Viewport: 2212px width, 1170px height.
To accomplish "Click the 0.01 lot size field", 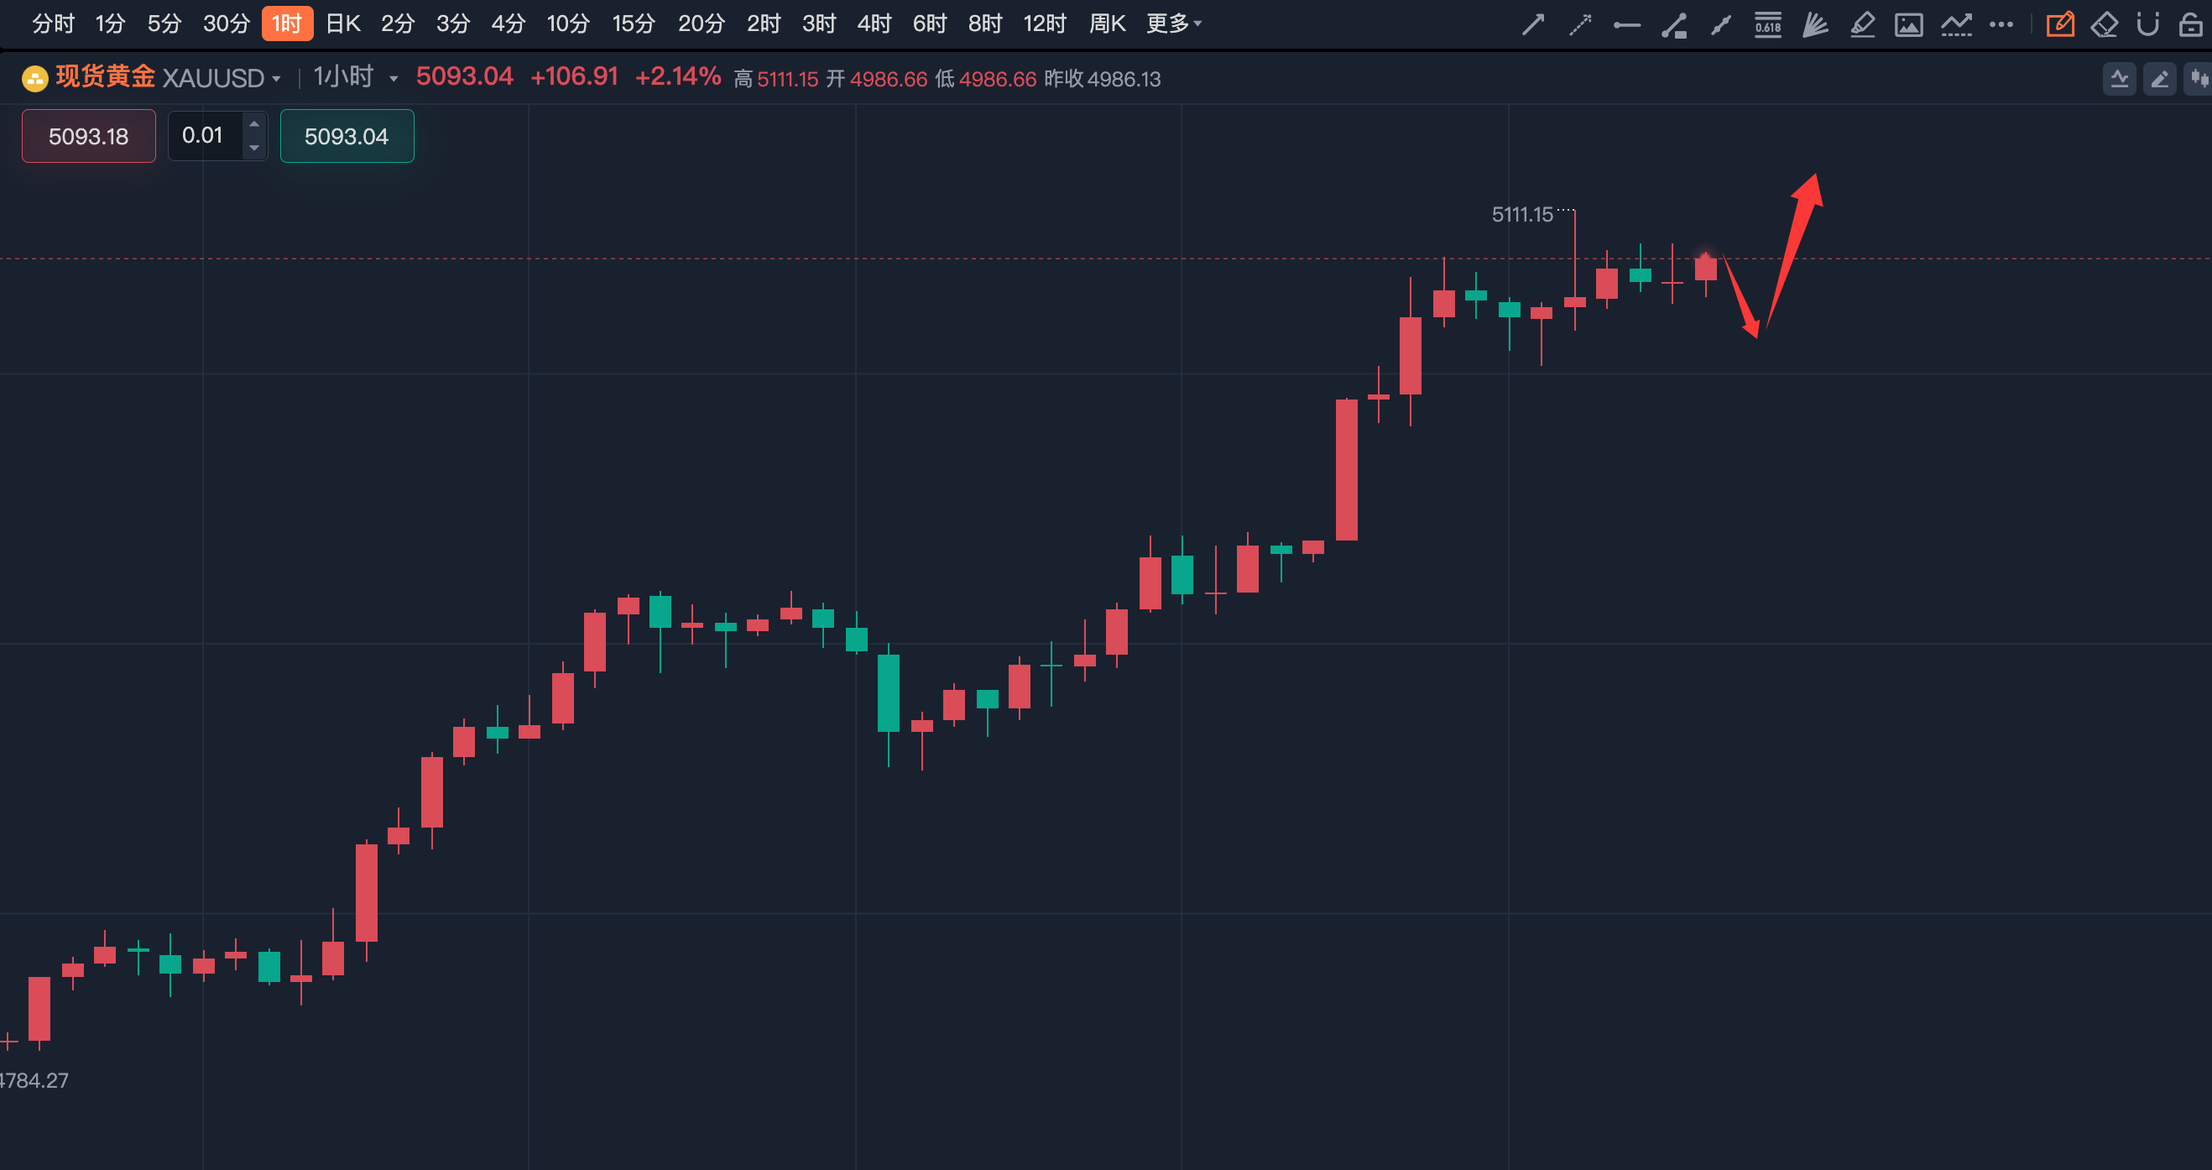I will pos(202,136).
